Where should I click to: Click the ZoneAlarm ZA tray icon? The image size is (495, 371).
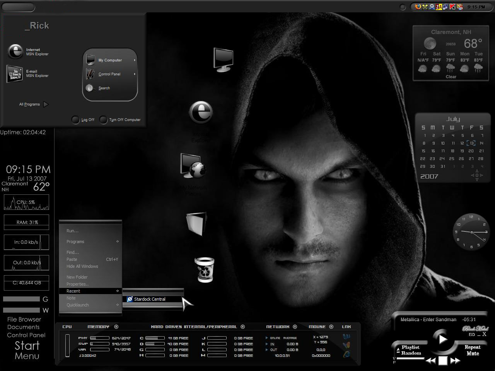click(439, 7)
